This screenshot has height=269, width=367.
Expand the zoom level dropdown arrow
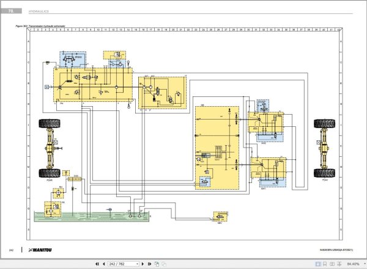tap(365, 264)
